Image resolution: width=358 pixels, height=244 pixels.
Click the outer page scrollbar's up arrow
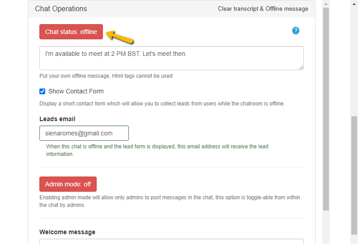pyautogui.click(x=354, y=3)
